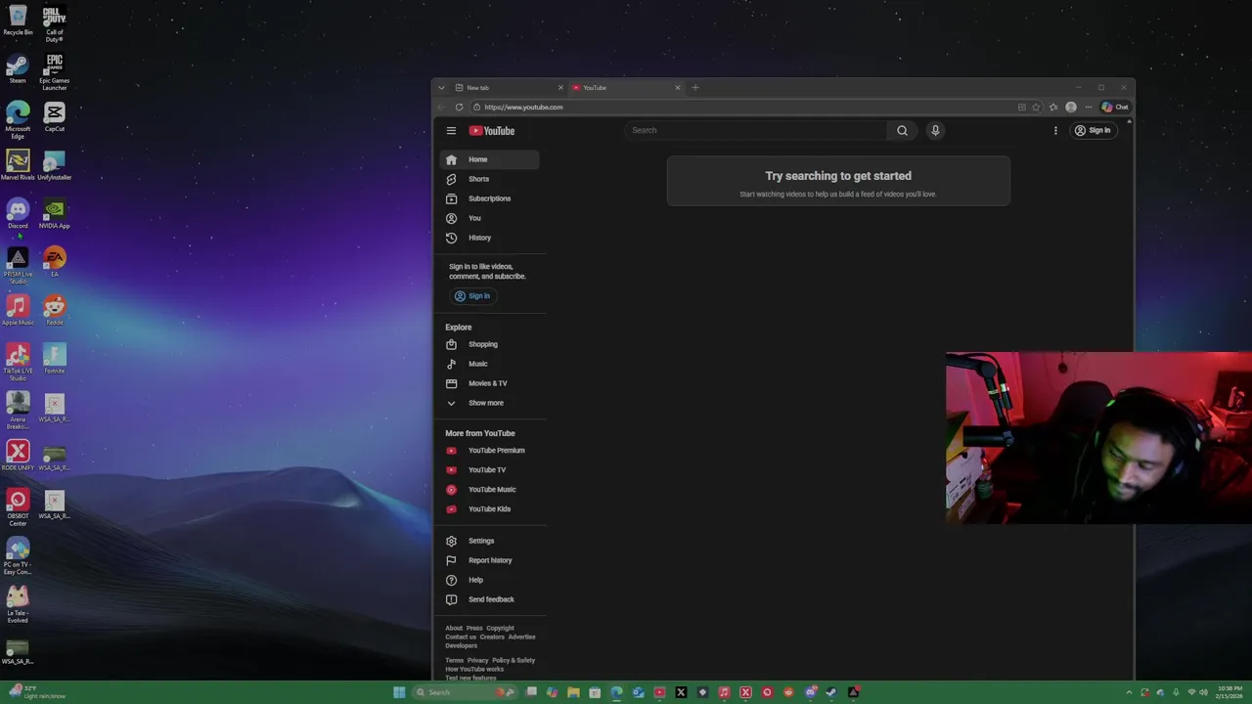Screen dimensions: 1252x704
Task: Open Movies & TV under Explore
Action: coord(489,383)
